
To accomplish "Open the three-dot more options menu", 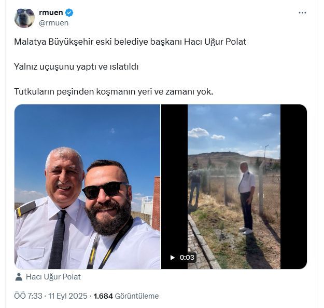I will [302, 13].
